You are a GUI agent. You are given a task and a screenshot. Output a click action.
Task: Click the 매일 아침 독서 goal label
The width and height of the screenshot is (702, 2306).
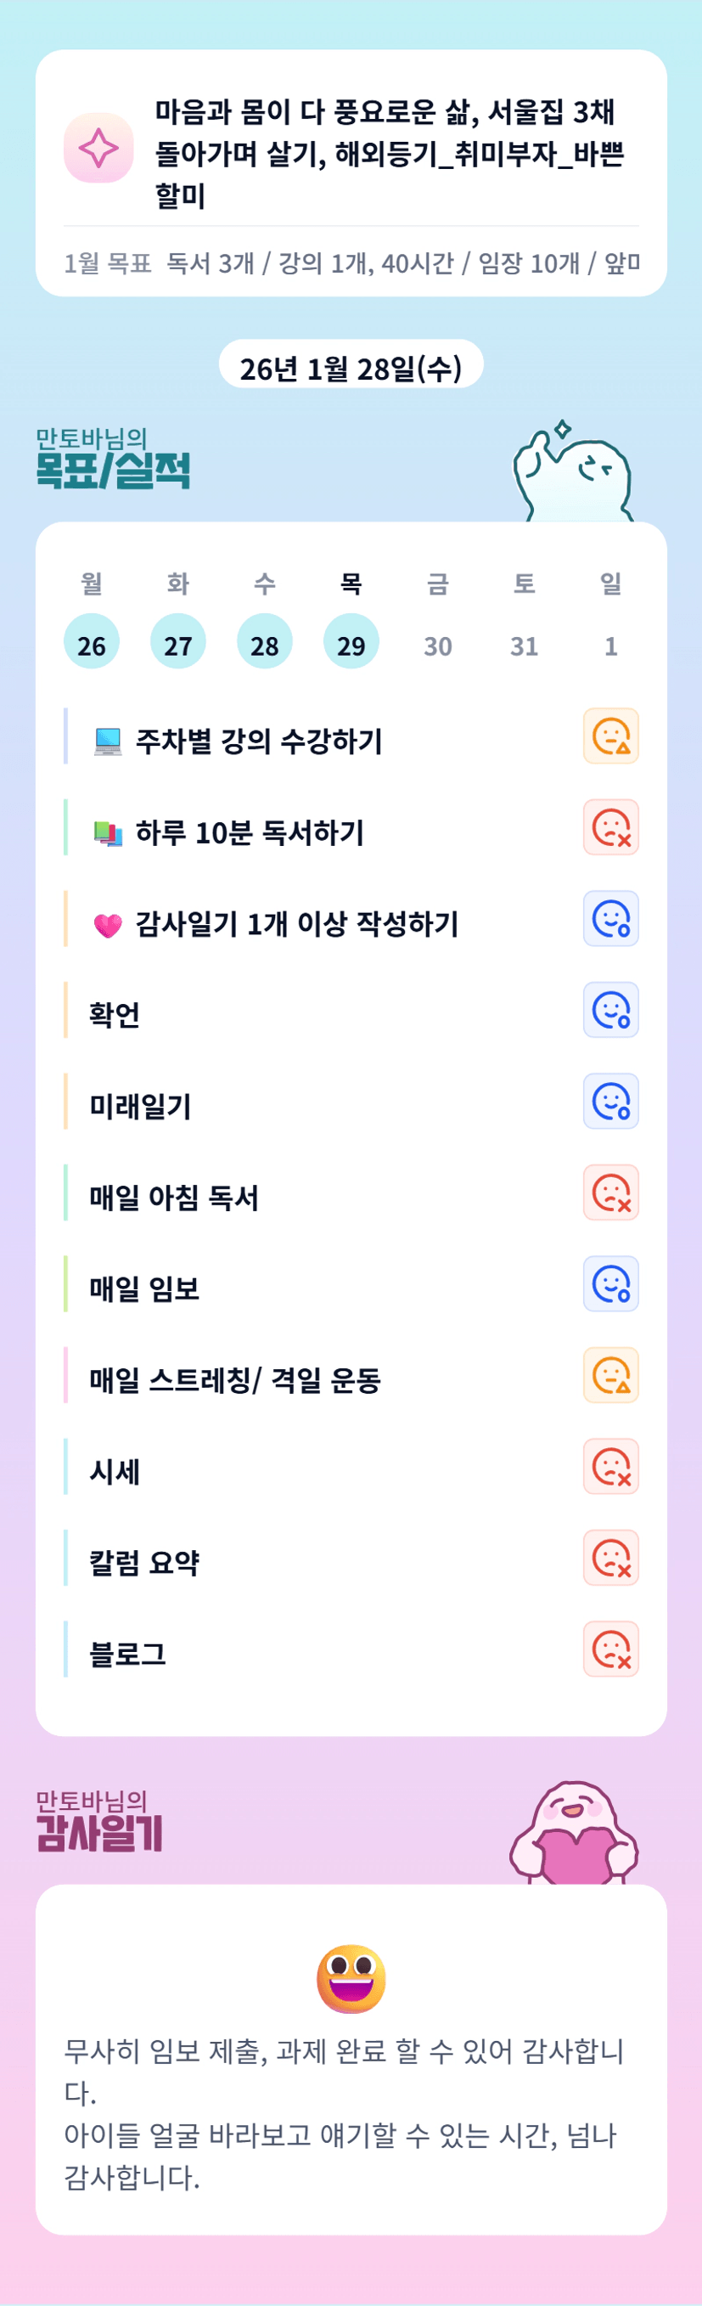(173, 1197)
